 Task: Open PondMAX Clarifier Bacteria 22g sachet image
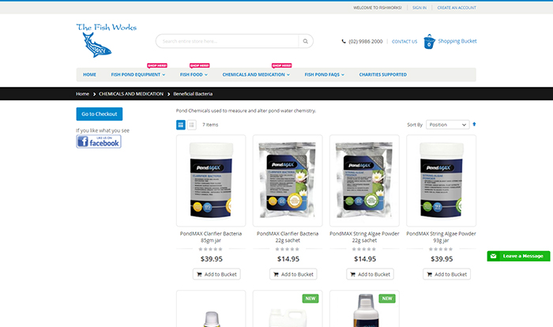pyautogui.click(x=288, y=181)
